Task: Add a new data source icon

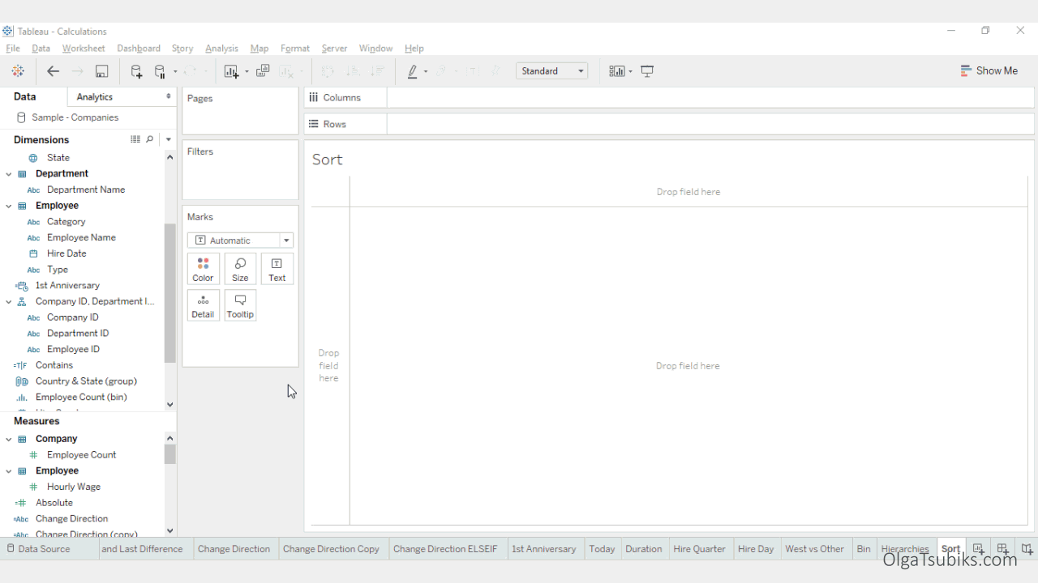Action: (x=136, y=71)
